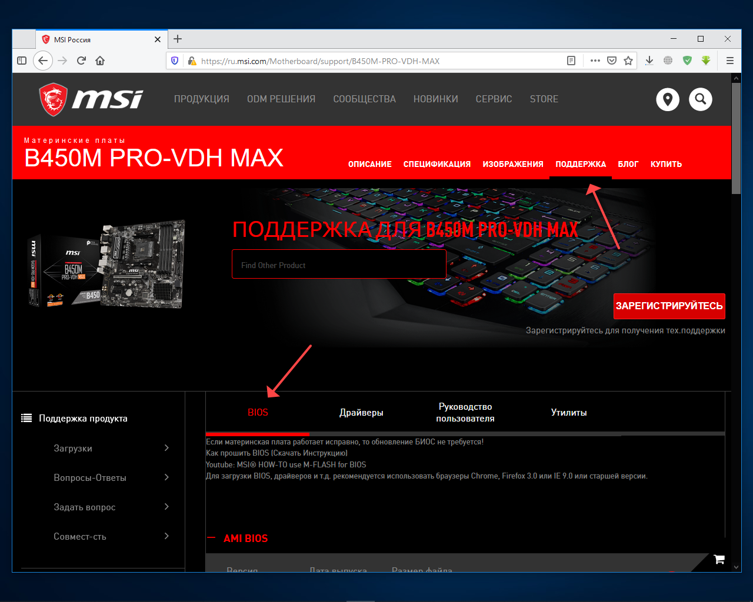Screen dimensions: 753x602
Task: Open Как прошить BIOS instruction link
Action: tap(276, 453)
